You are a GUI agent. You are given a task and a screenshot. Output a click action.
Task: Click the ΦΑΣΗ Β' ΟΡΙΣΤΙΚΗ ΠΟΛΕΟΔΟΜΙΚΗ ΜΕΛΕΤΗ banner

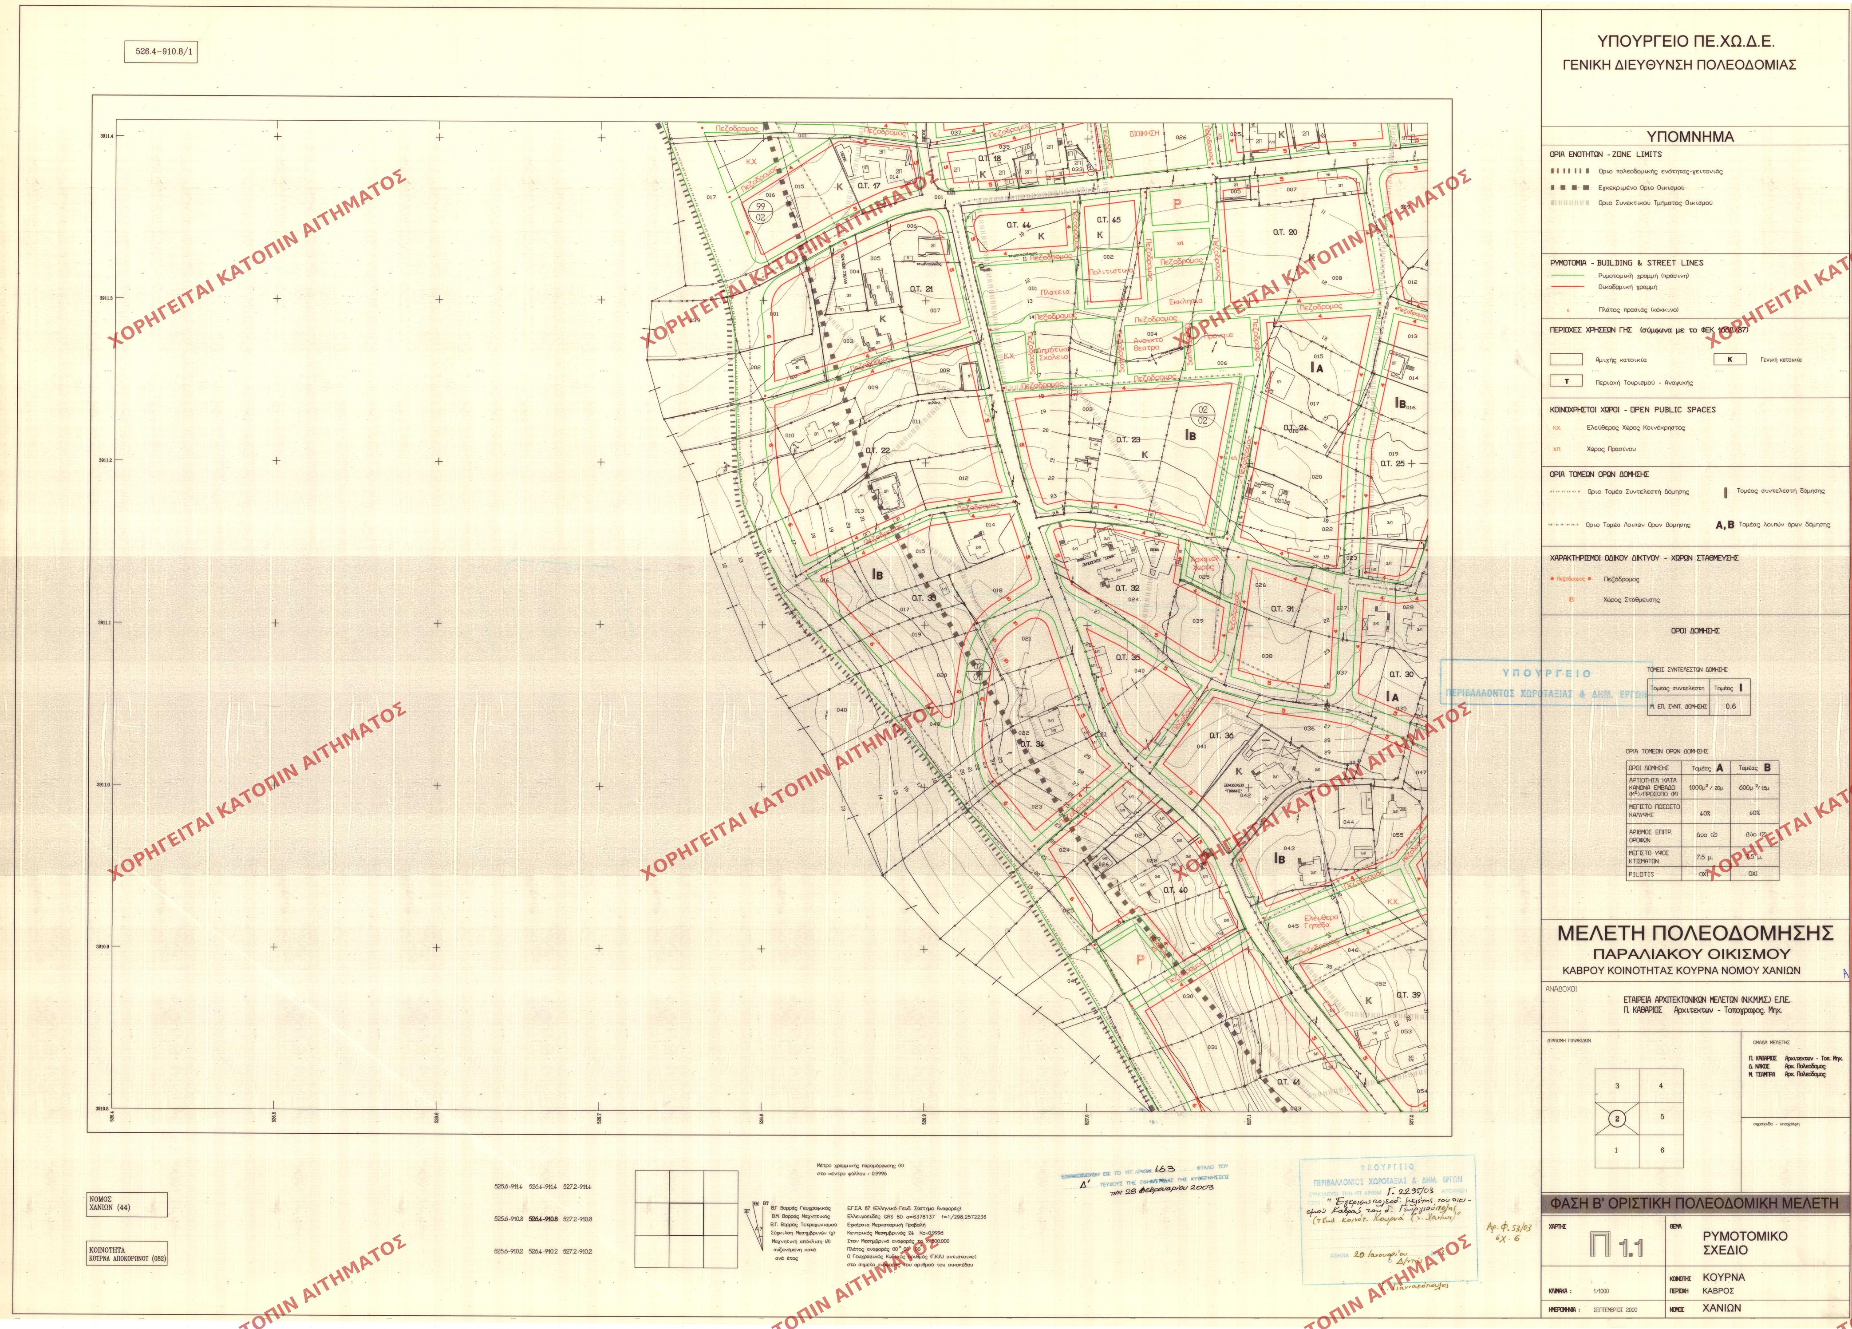tap(1695, 1203)
